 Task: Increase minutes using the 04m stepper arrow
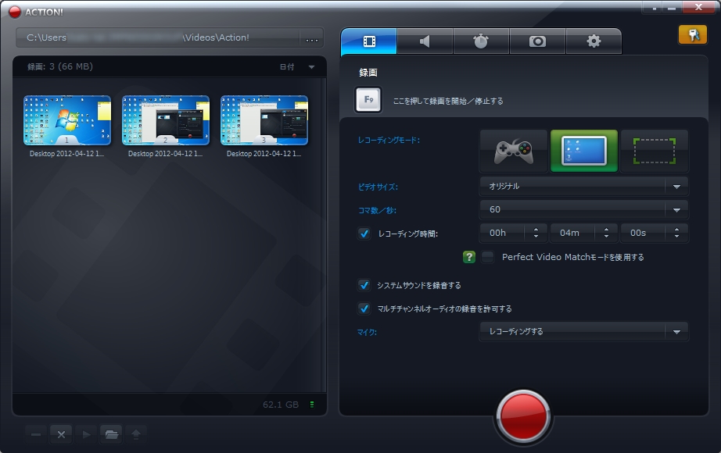coord(607,228)
